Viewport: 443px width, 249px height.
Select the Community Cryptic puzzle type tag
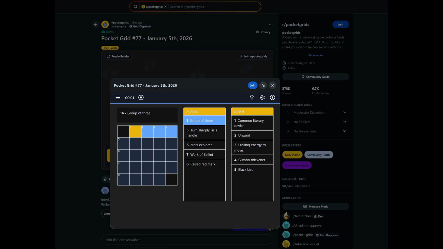tap(297, 165)
